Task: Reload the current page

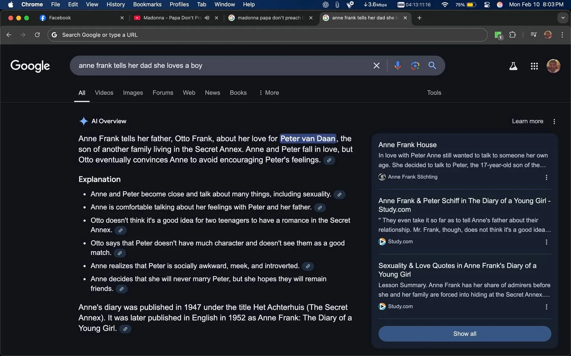Action: [x=37, y=34]
